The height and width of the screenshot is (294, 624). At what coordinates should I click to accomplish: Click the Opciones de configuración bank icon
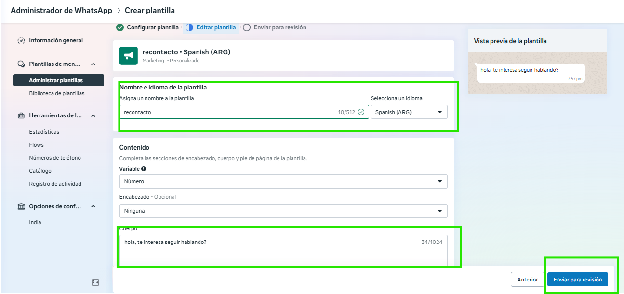pos(21,206)
